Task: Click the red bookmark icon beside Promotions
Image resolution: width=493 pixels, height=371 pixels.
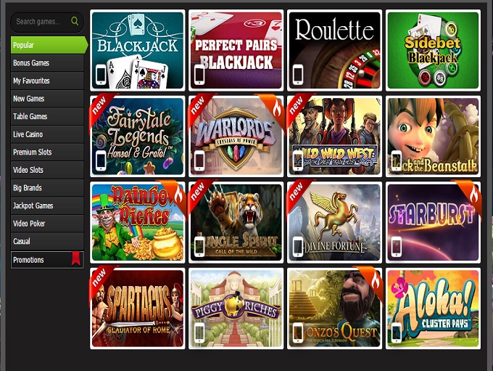Action: point(76,258)
